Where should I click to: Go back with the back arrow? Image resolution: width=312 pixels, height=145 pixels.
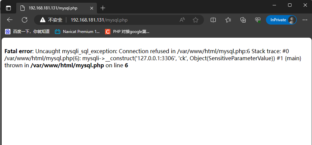coord(9,20)
